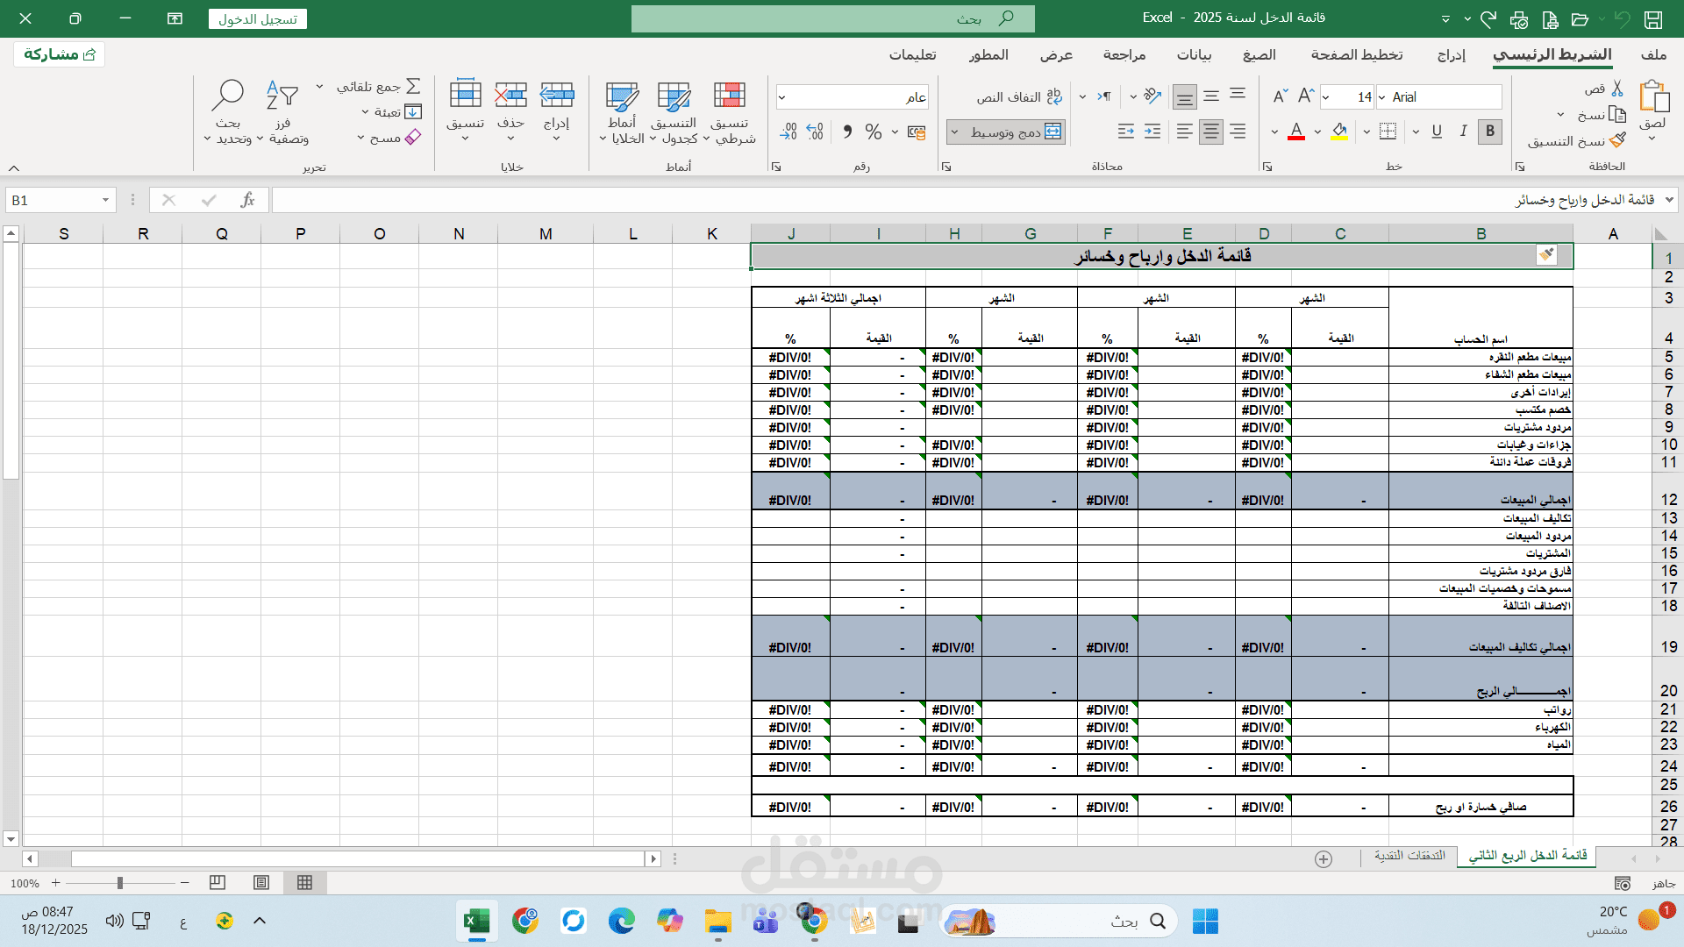Click the Share button
The height and width of the screenshot is (947, 1684).
point(60,54)
